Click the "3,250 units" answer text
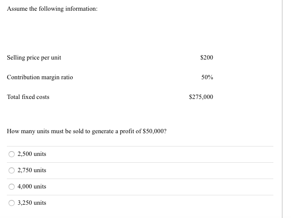The height and width of the screenshot is (218, 291). [x=32, y=203]
